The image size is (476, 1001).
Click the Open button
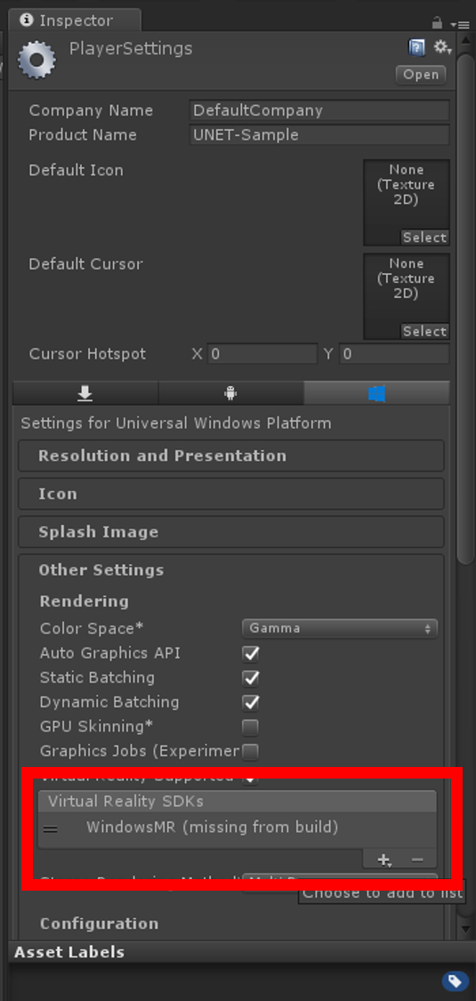[x=421, y=75]
